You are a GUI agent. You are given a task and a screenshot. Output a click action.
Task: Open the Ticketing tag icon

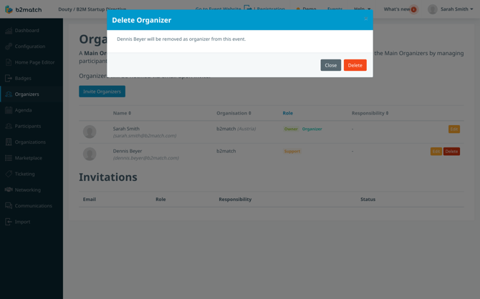[9, 174]
